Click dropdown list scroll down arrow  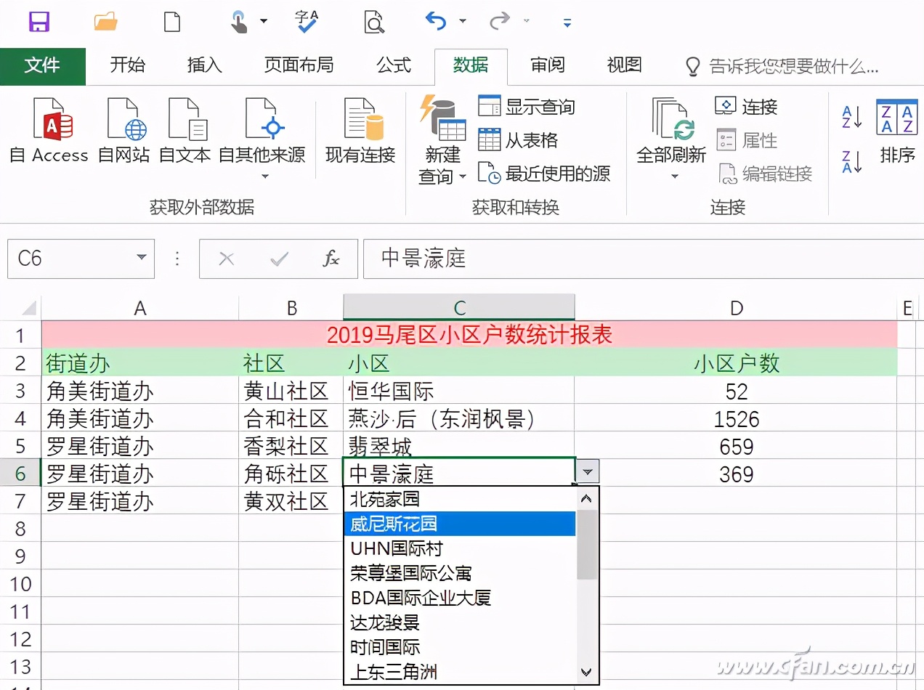tap(587, 673)
